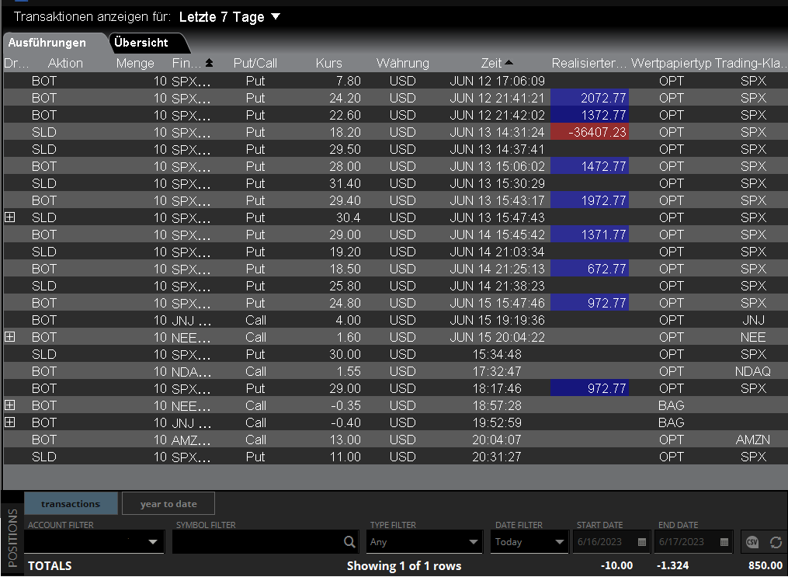
Task: Open the Type Filter dropdown showing Any
Action: 474,542
